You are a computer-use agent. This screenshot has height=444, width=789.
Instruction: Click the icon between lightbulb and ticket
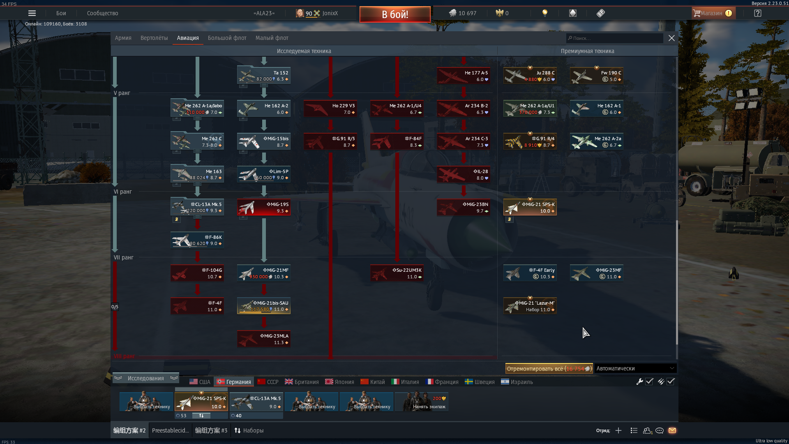pos(573,13)
